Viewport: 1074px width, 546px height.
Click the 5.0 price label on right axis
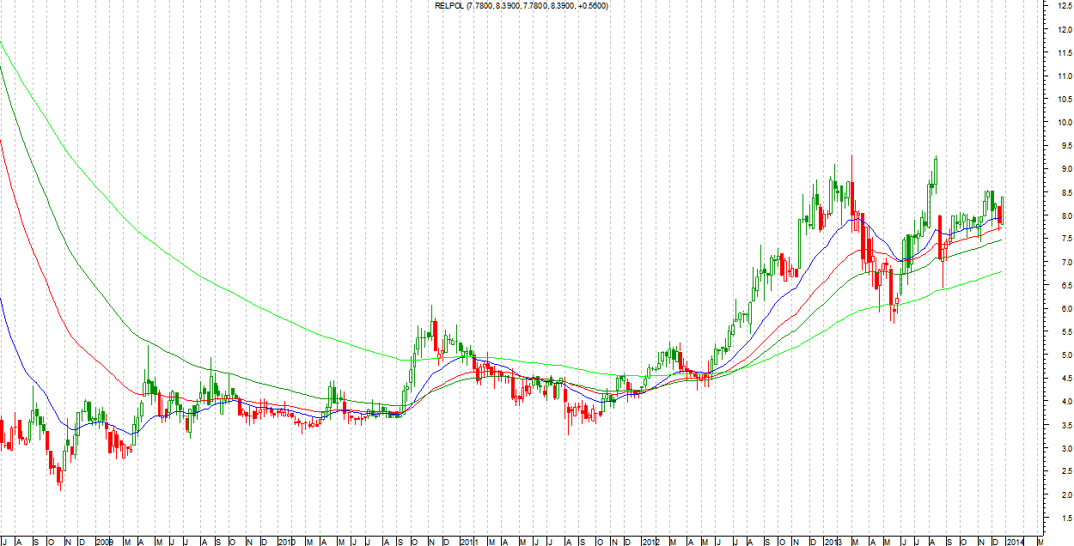(1059, 355)
